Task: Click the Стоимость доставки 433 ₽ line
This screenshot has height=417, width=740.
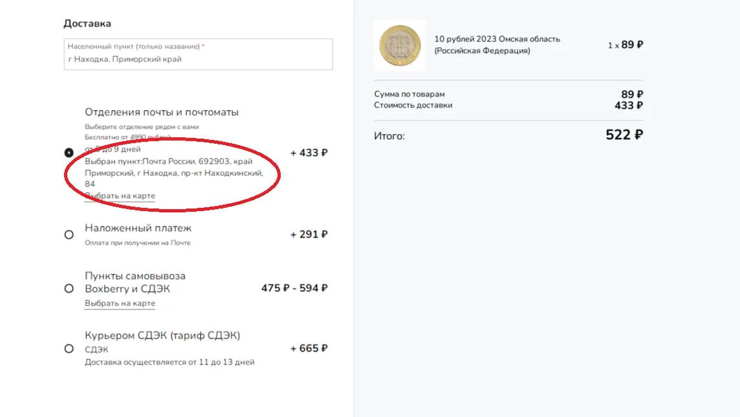Action: coord(508,106)
